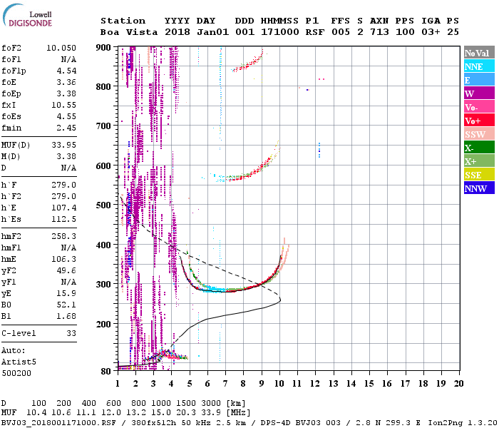Image resolution: width=499 pixels, height=428 pixels.
Task: Click the yF2 value 49.6
Action: [x=66, y=270]
